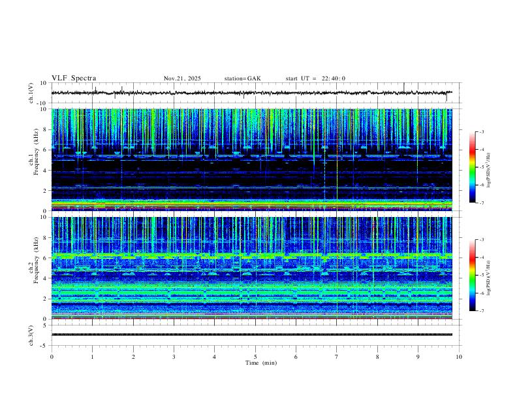The width and height of the screenshot is (517, 400).
Task: Click the time axis tick label '0'
Action: point(52,357)
